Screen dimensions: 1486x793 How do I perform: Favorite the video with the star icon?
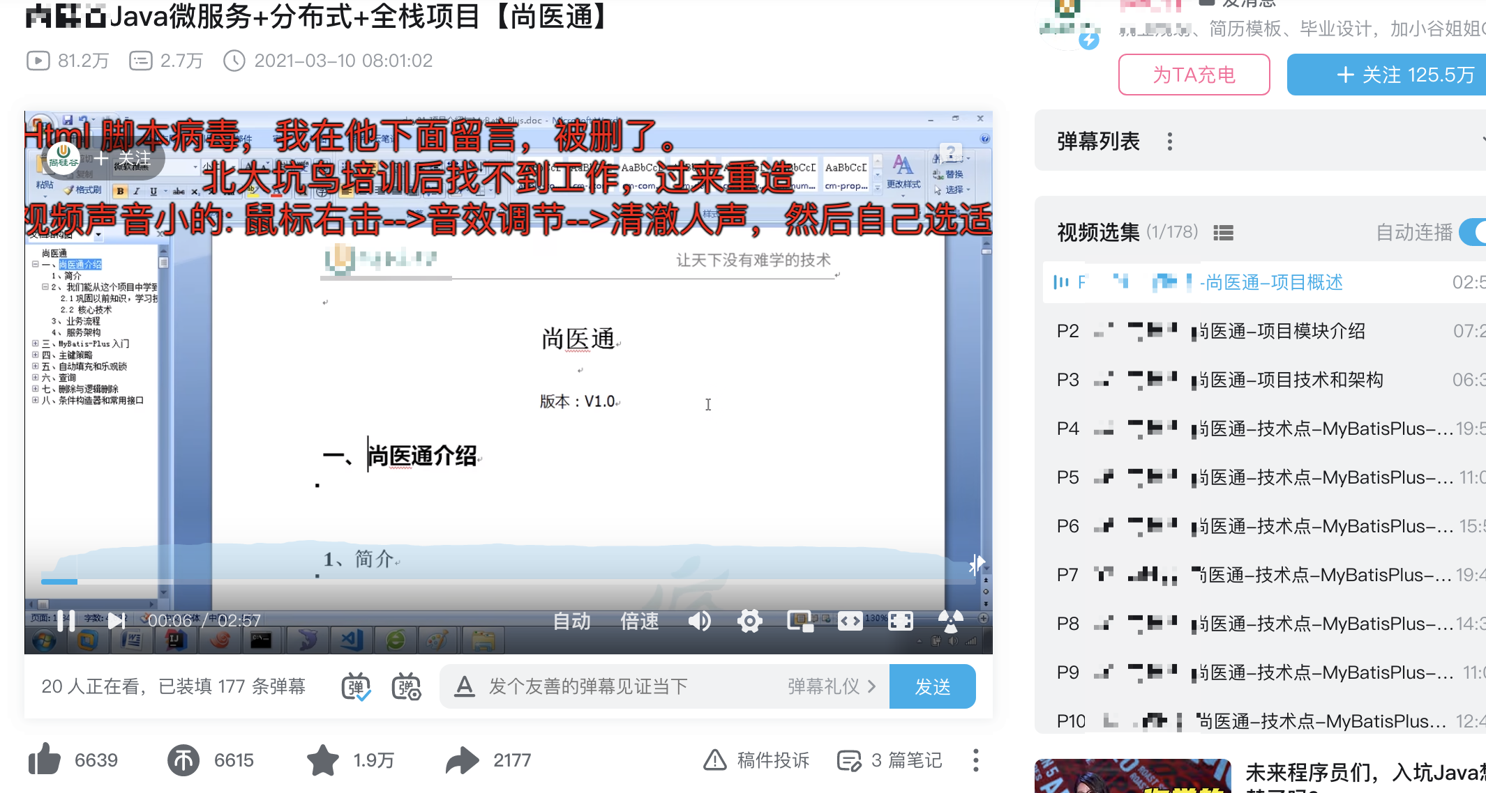pyautogui.click(x=322, y=760)
